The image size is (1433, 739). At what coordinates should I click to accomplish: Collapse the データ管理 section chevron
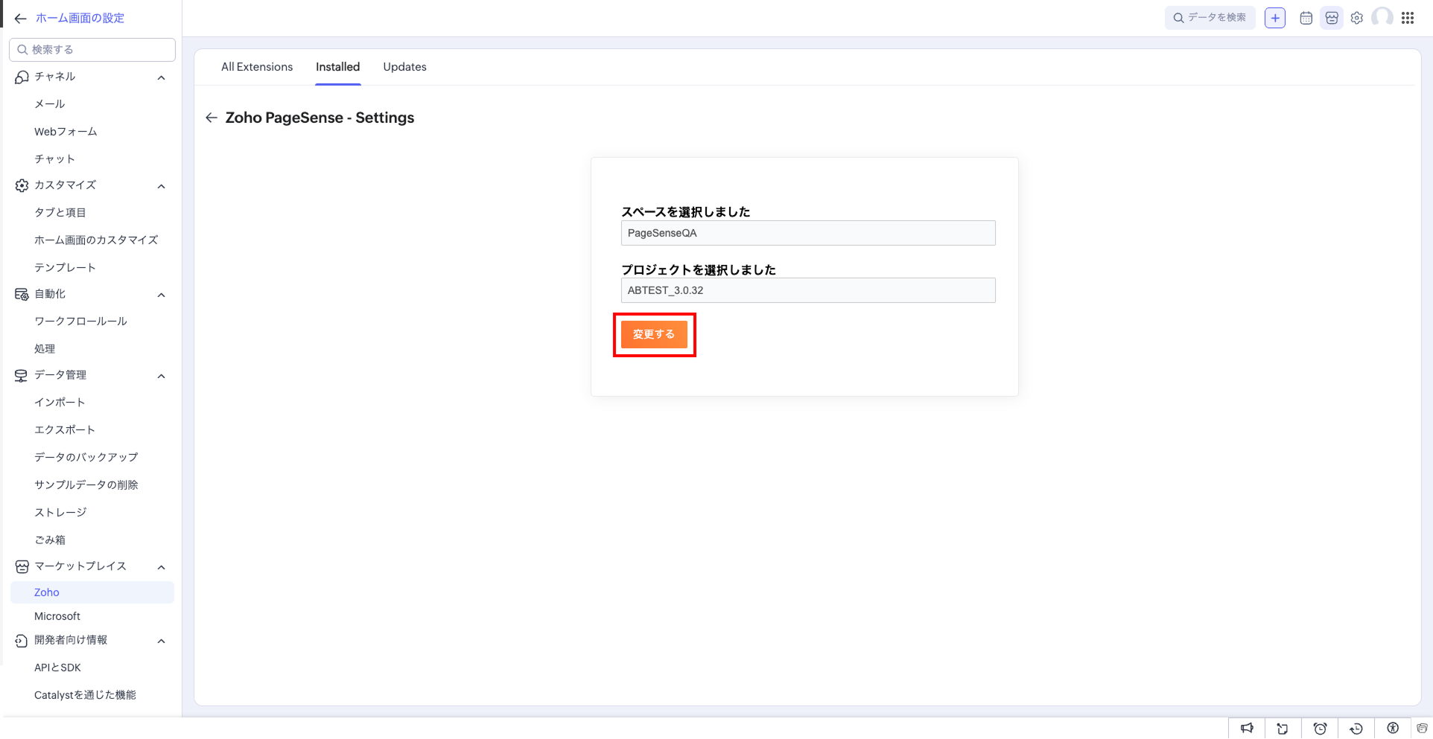tap(161, 376)
